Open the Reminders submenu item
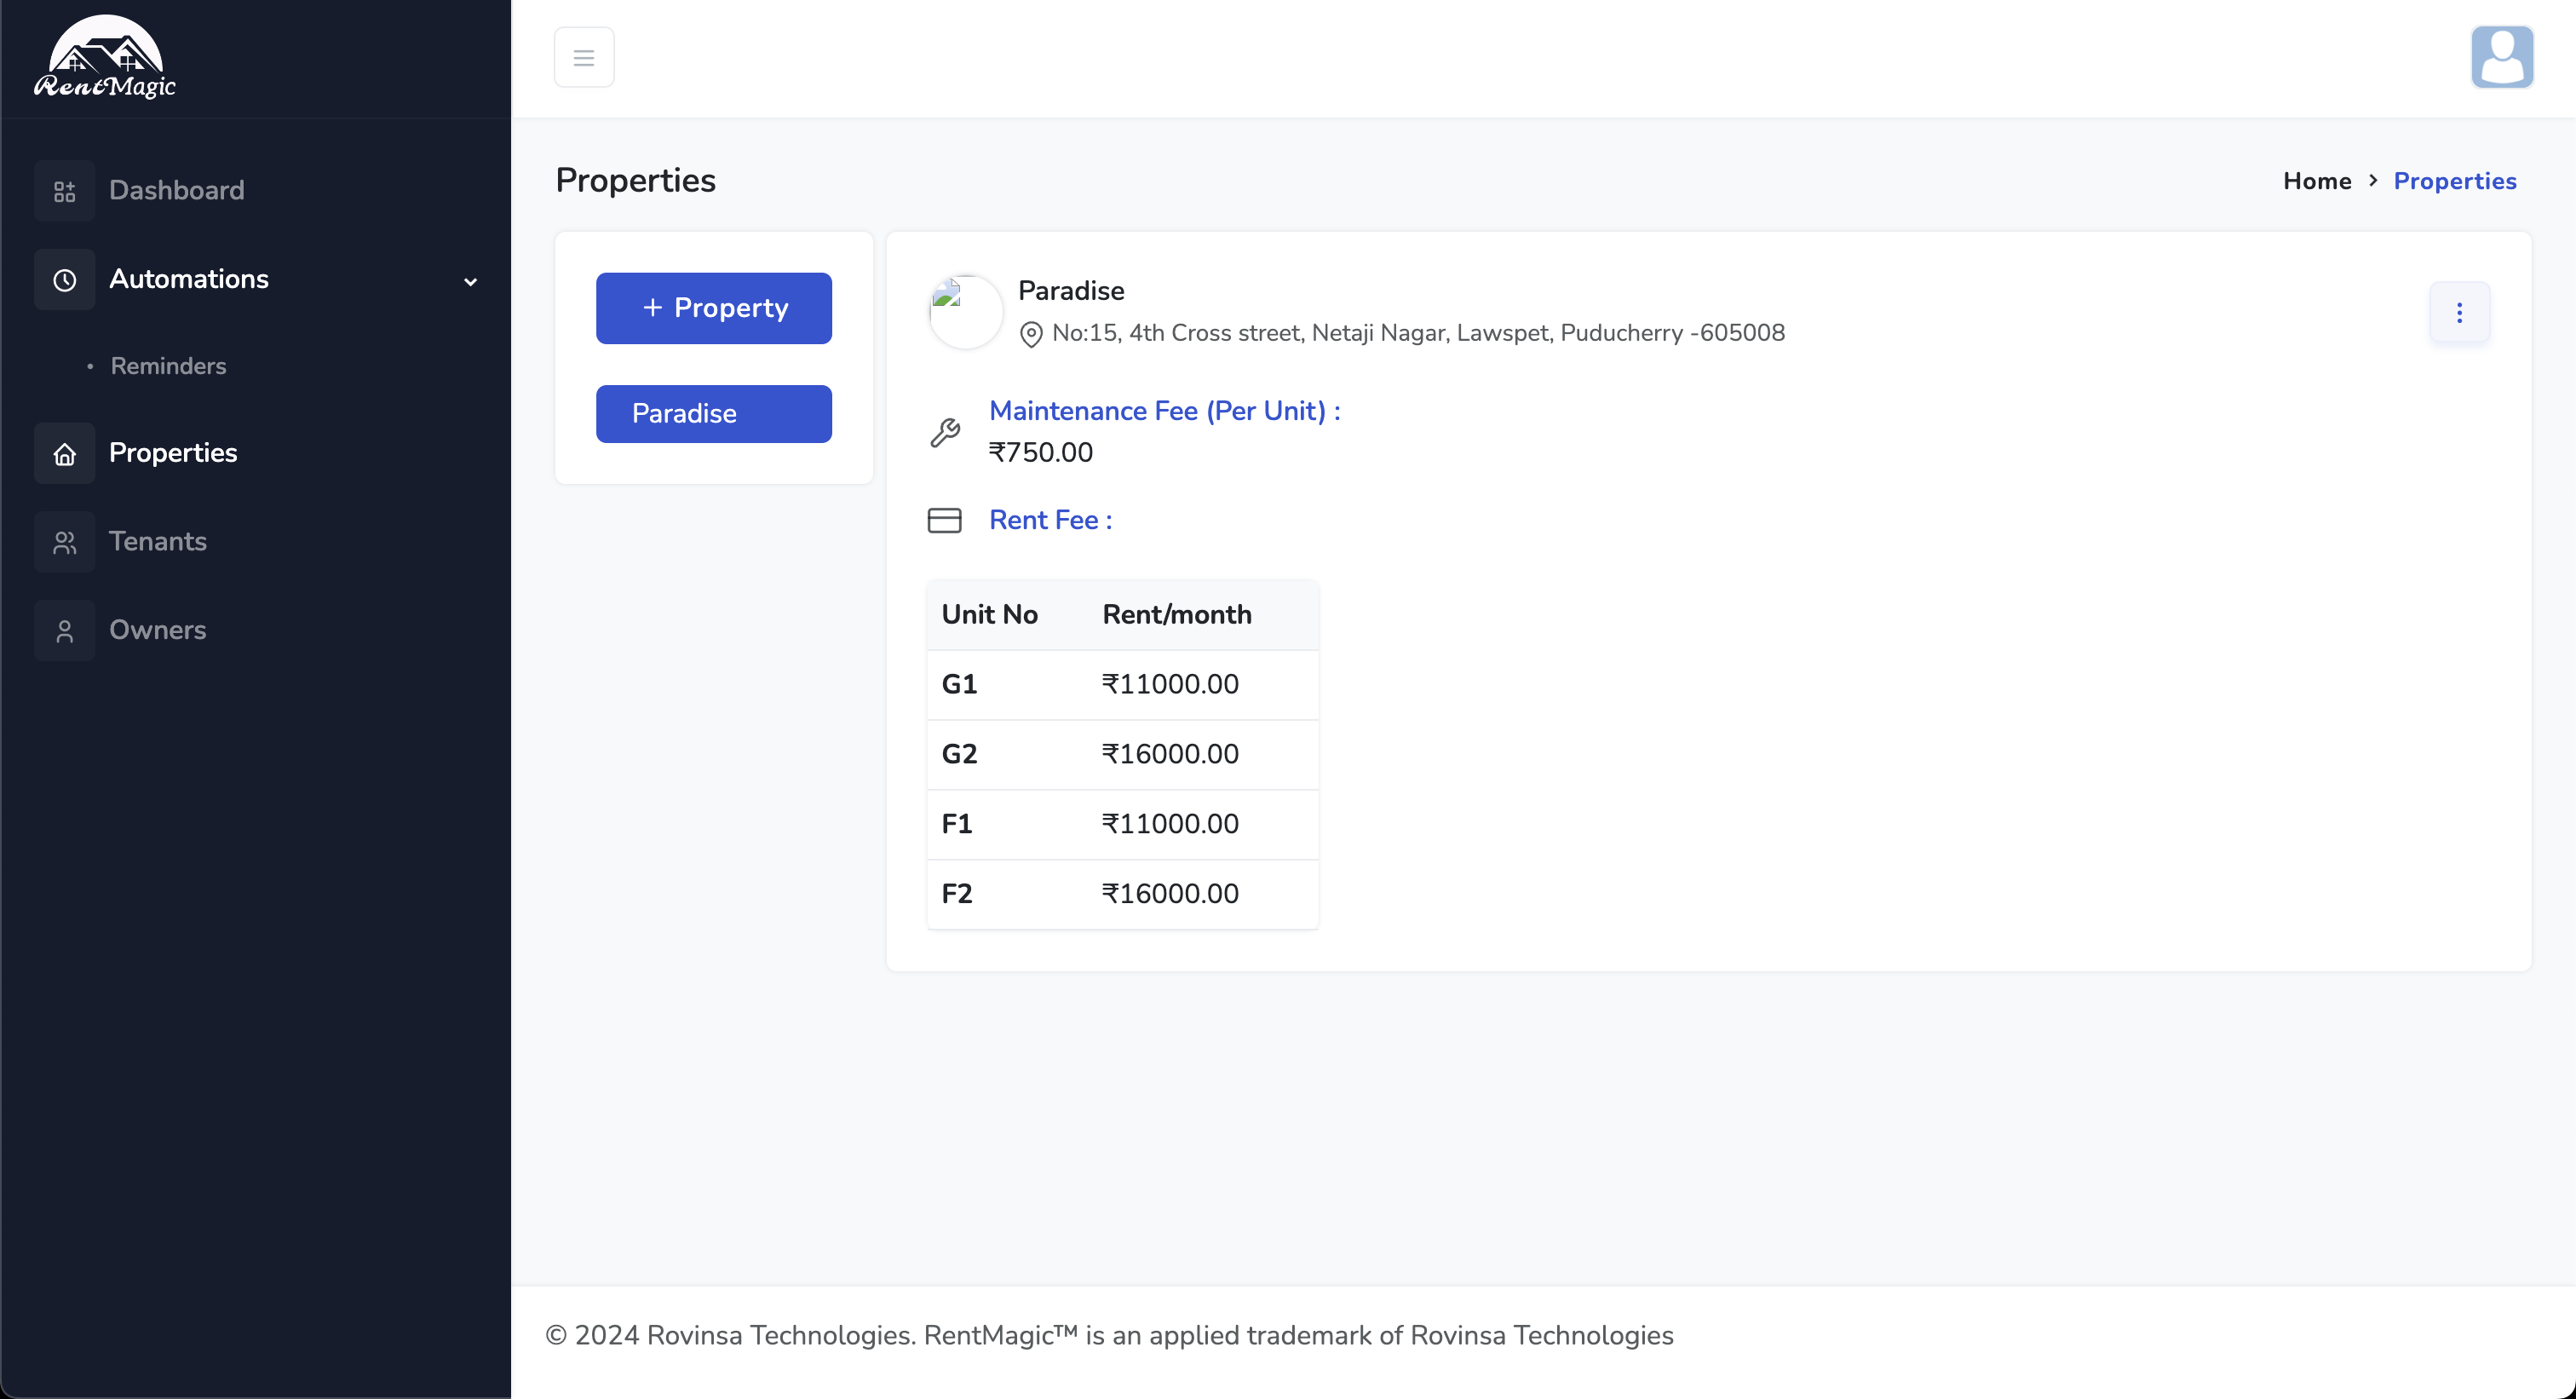 point(168,366)
